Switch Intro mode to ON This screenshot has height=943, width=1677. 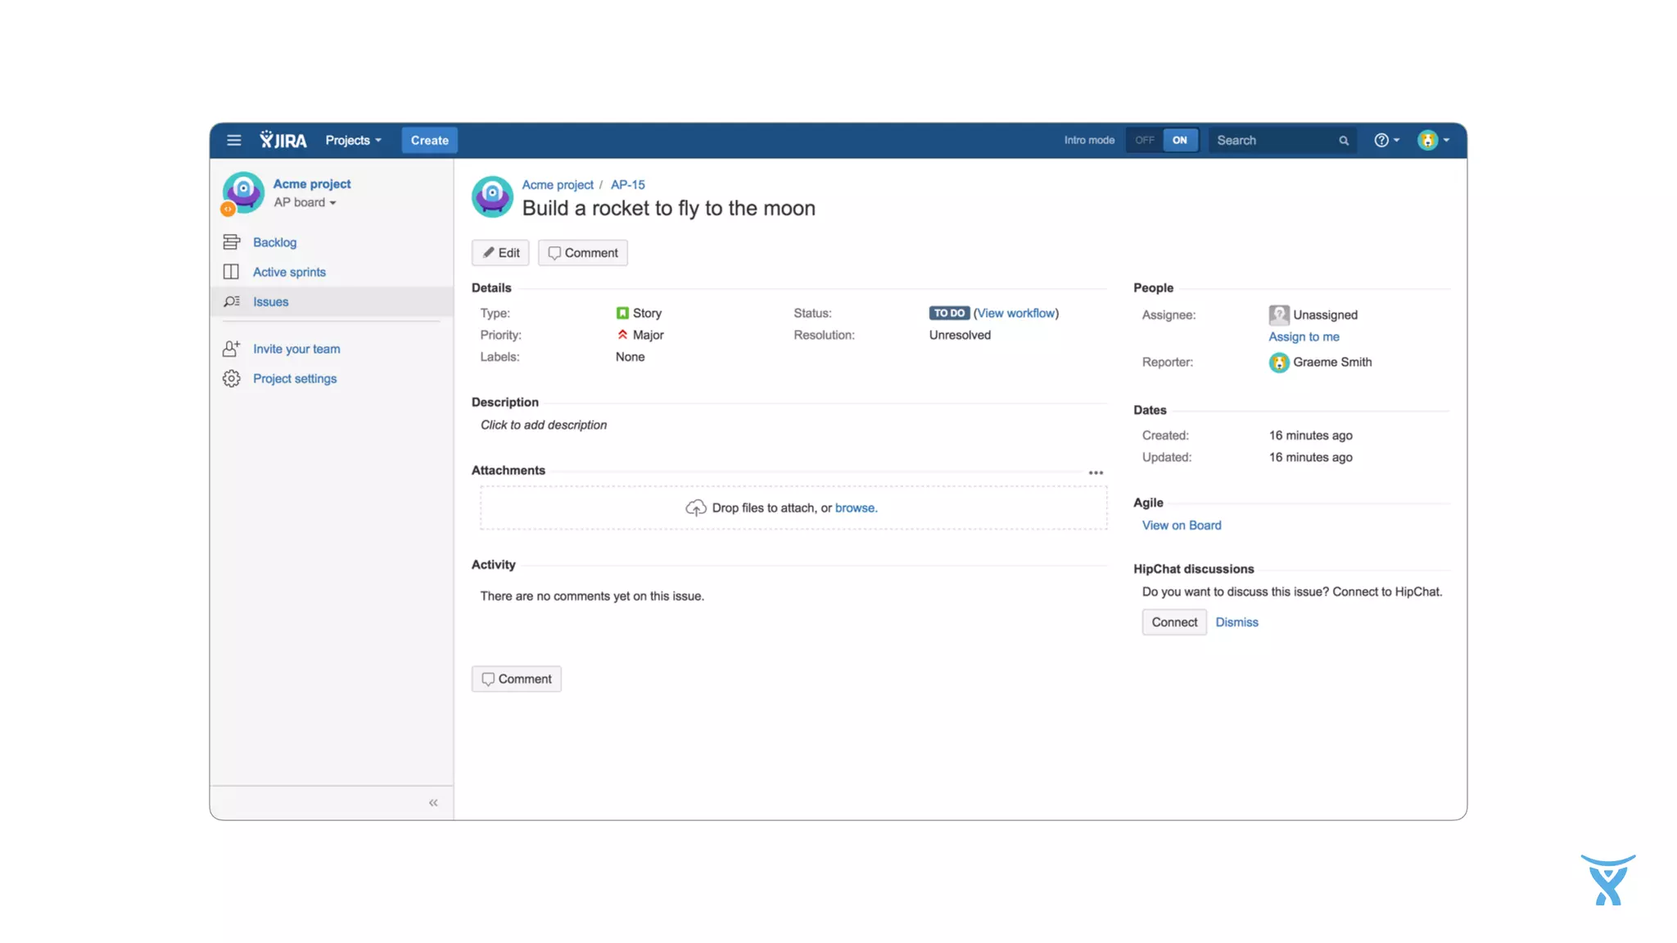tap(1179, 140)
